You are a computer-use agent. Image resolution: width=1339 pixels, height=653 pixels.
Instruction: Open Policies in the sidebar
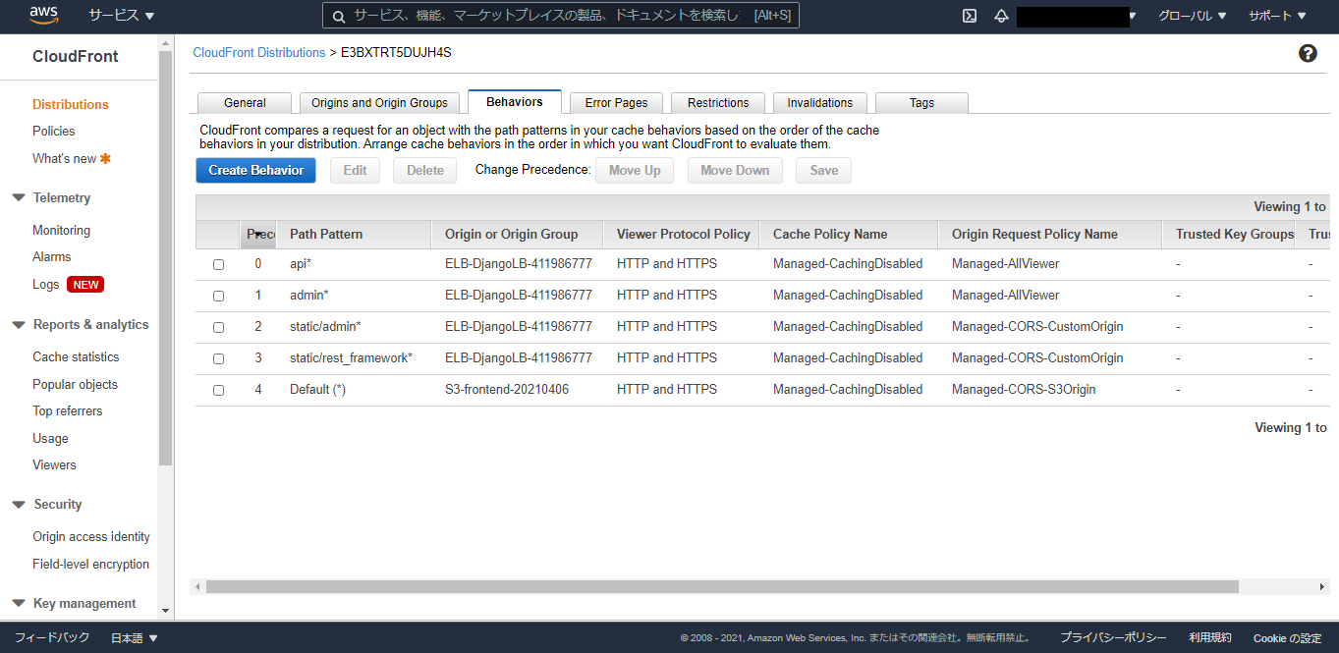click(54, 131)
